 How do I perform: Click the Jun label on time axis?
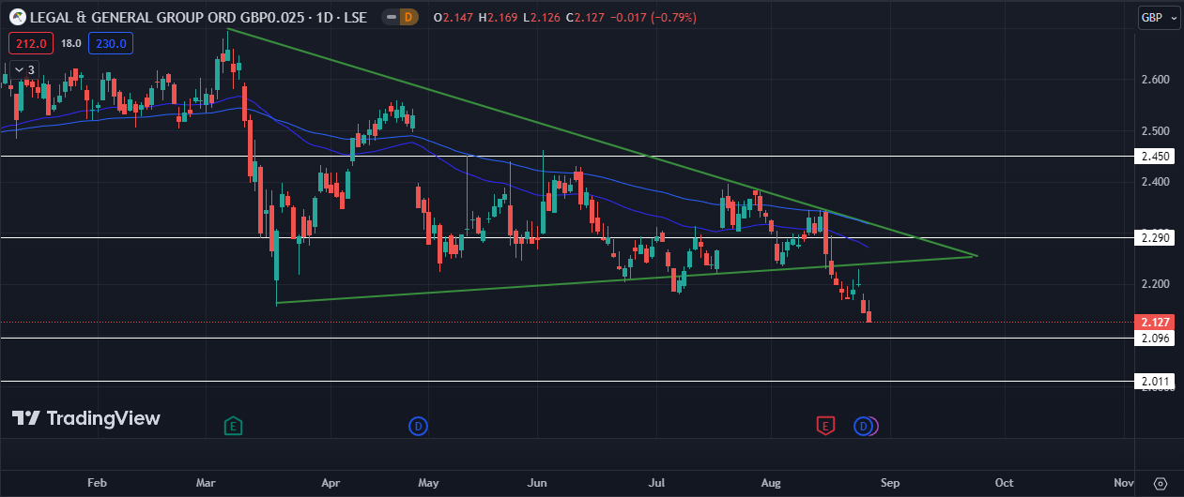coord(537,483)
